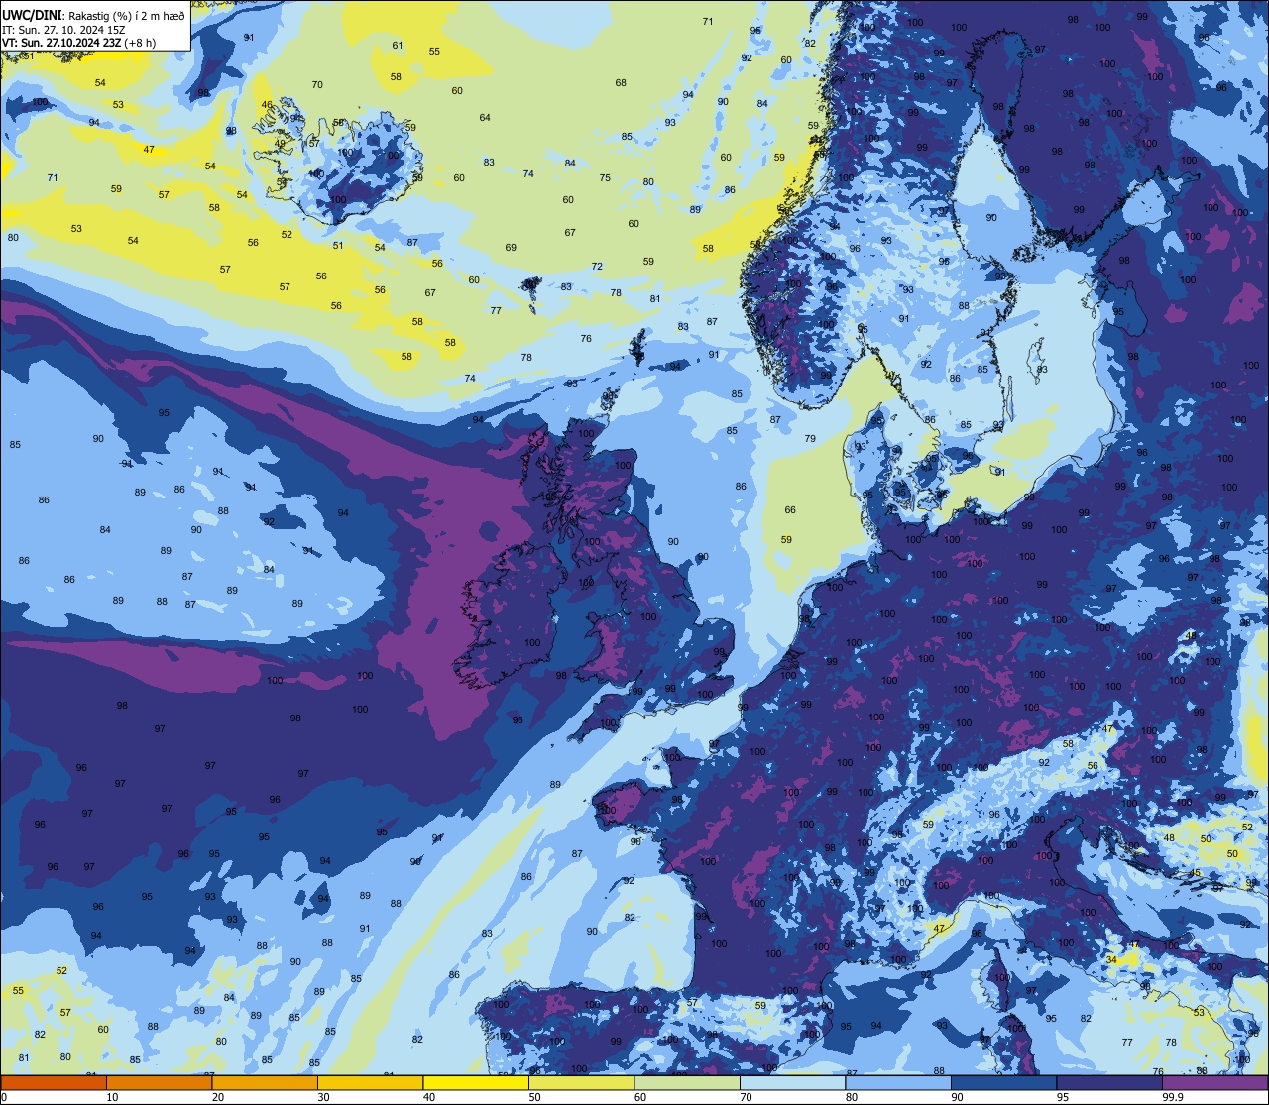This screenshot has height=1105, width=1269.
Task: Click the orange 10–20 legend swatch
Action: (159, 1082)
